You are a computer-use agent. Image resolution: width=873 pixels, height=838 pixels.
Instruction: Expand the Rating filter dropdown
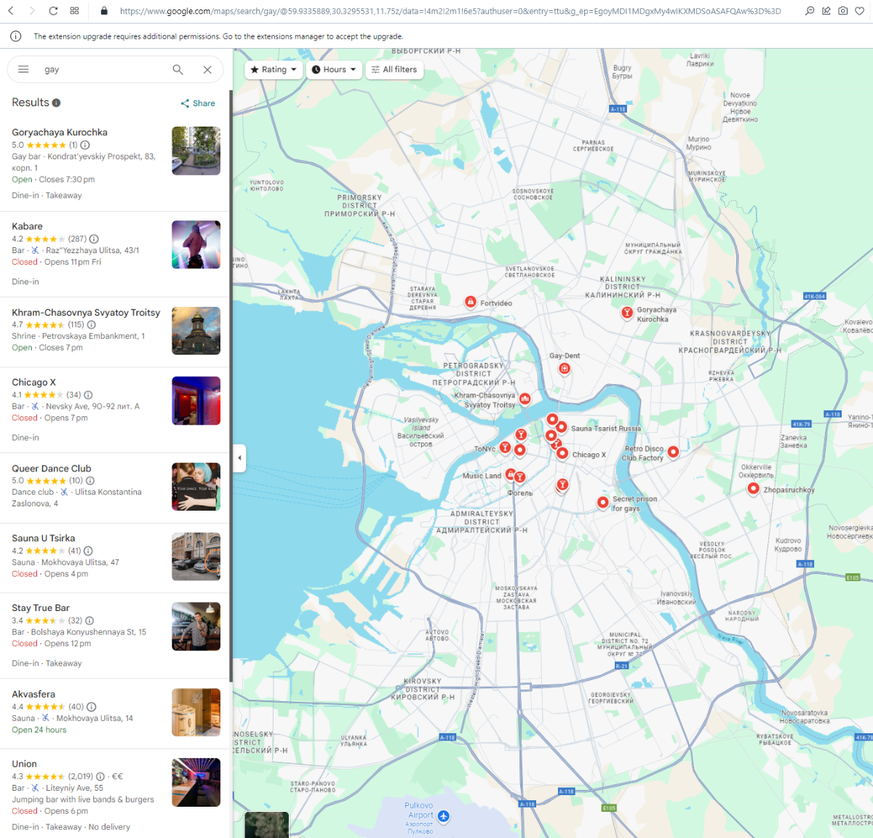pos(274,70)
